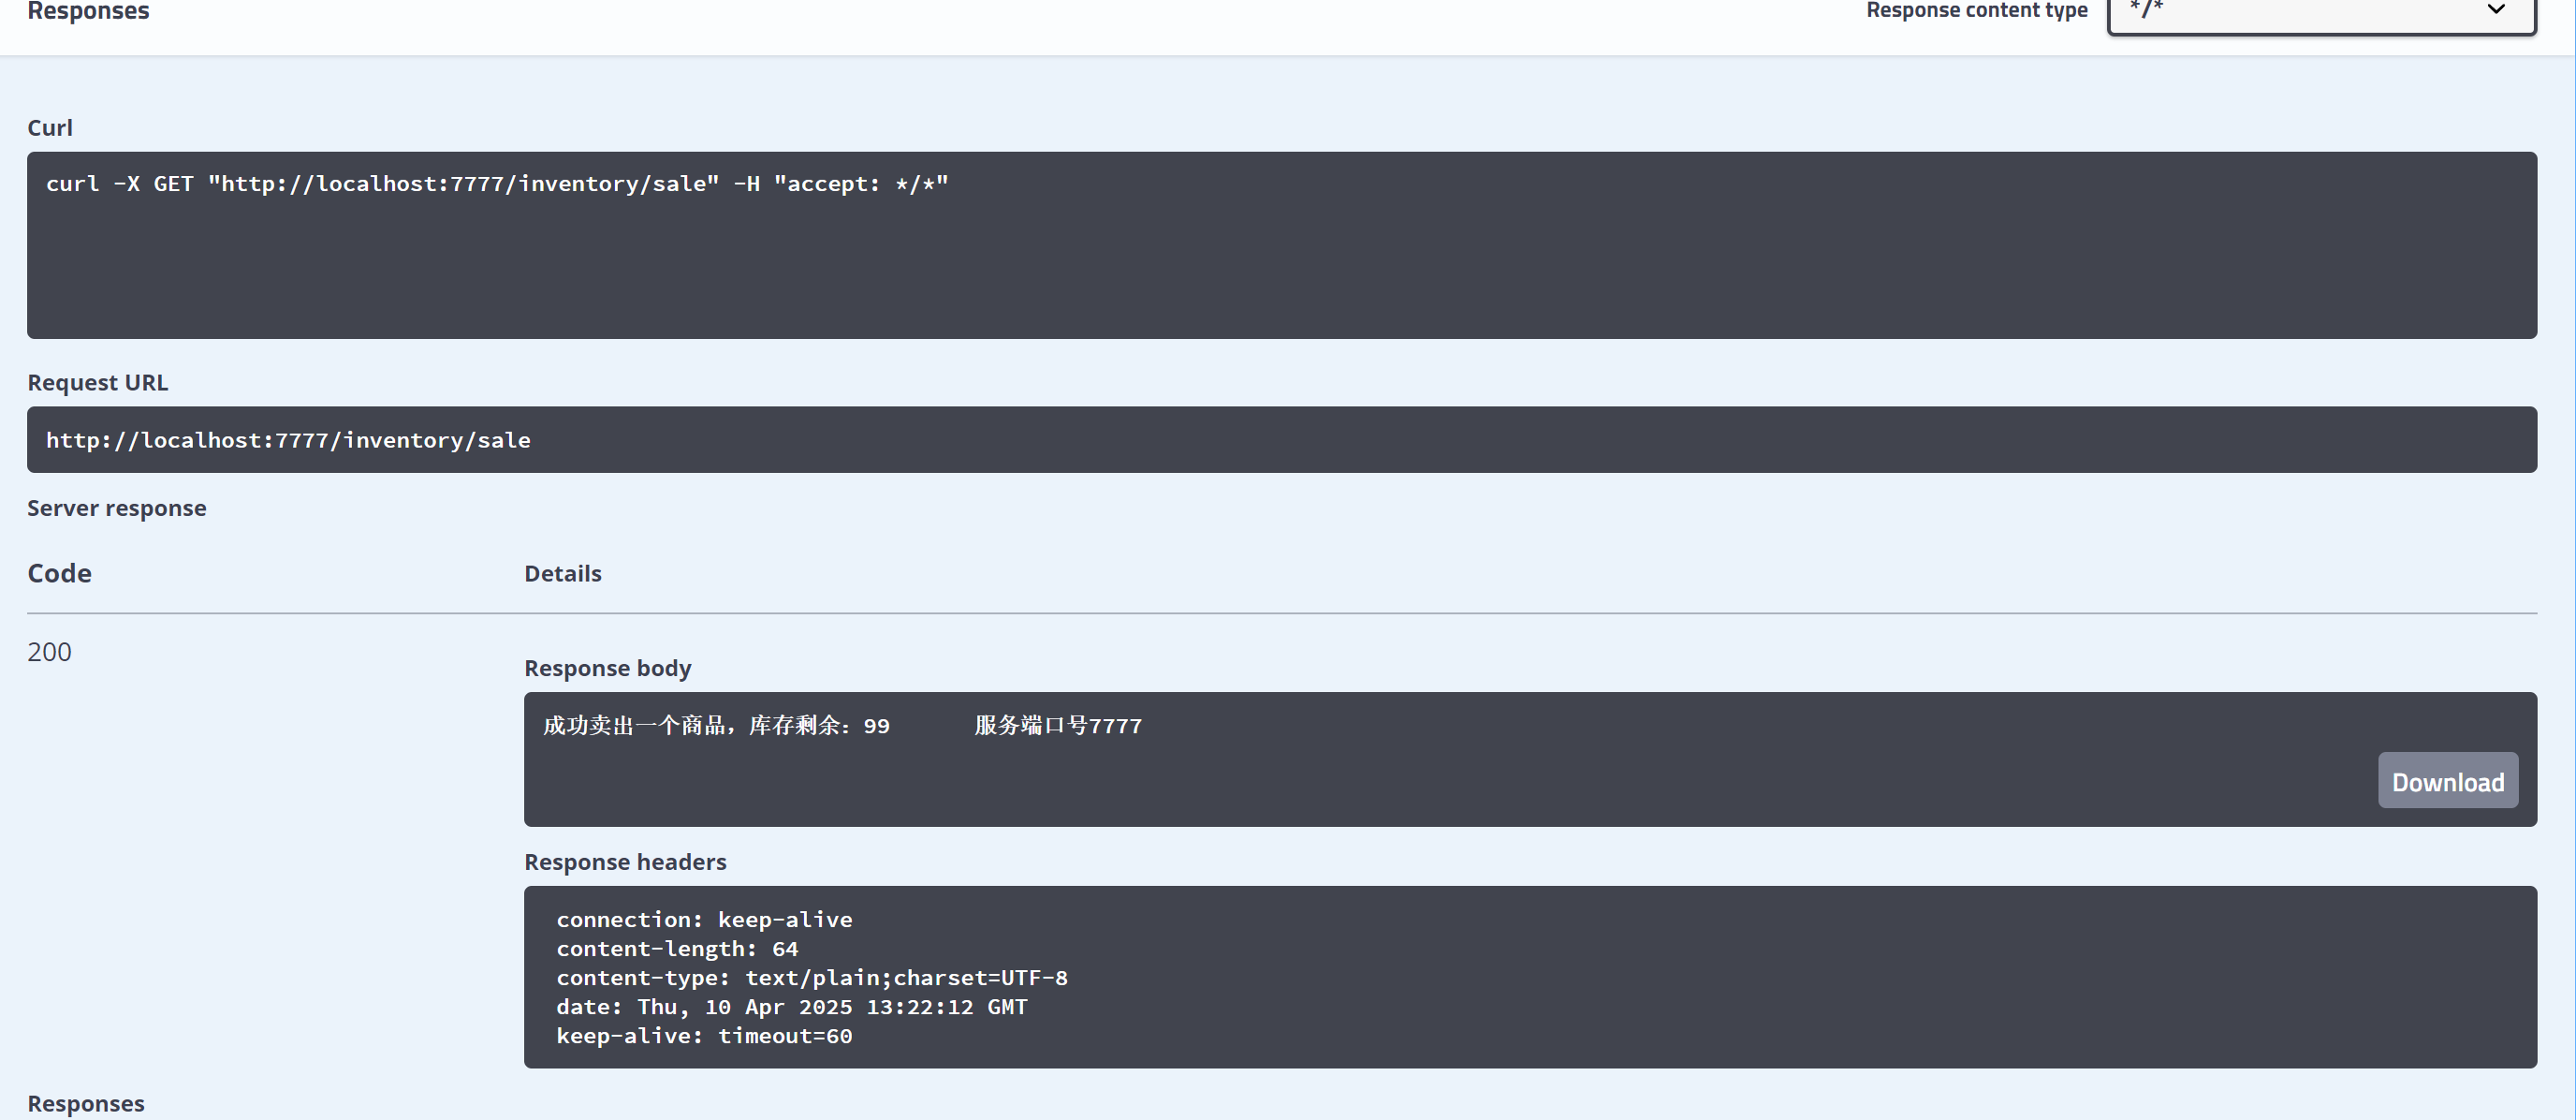Click the 200 status code
Viewport: 2576px width, 1120px height.
[49, 652]
